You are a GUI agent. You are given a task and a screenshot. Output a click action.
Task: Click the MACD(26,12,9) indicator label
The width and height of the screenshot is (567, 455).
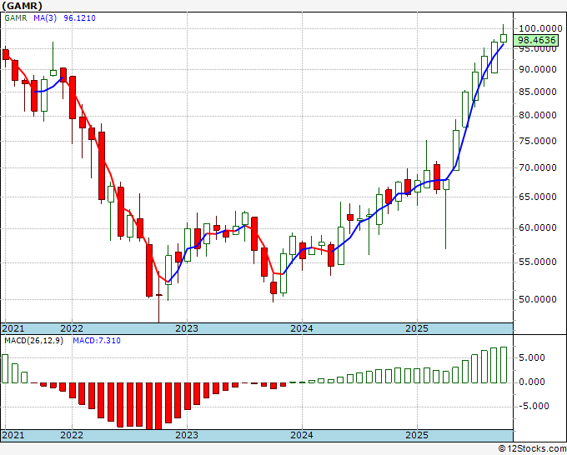pos(33,341)
